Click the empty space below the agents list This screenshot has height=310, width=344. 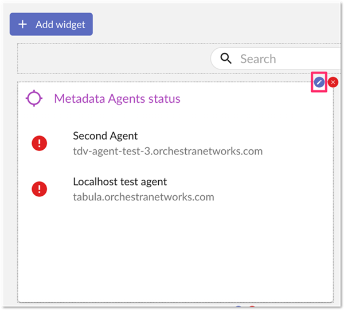click(172, 253)
